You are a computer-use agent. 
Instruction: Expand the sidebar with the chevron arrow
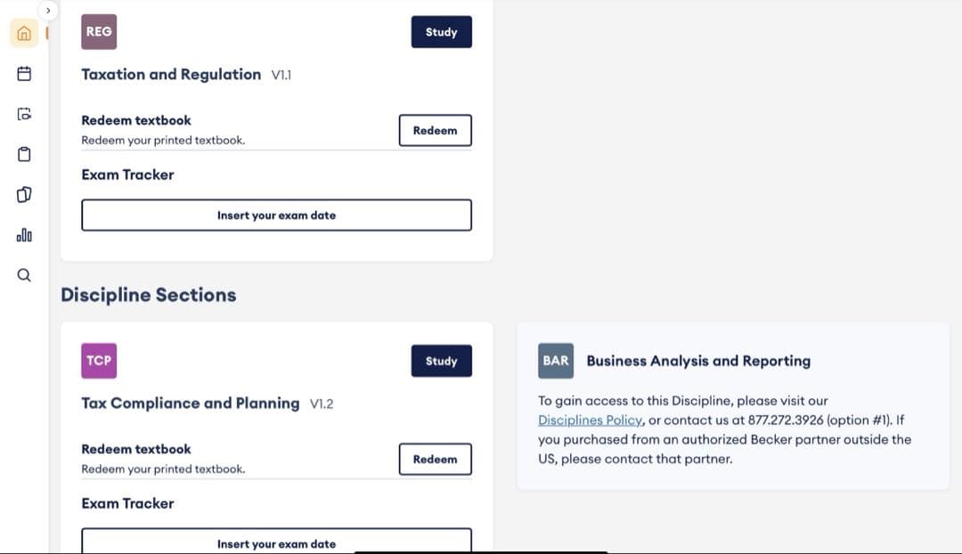pos(47,10)
